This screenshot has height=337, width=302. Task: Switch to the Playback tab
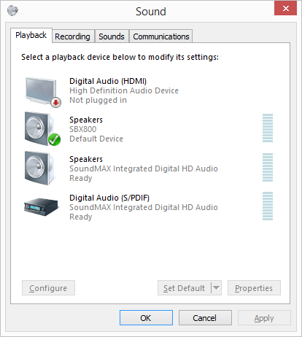coord(31,35)
